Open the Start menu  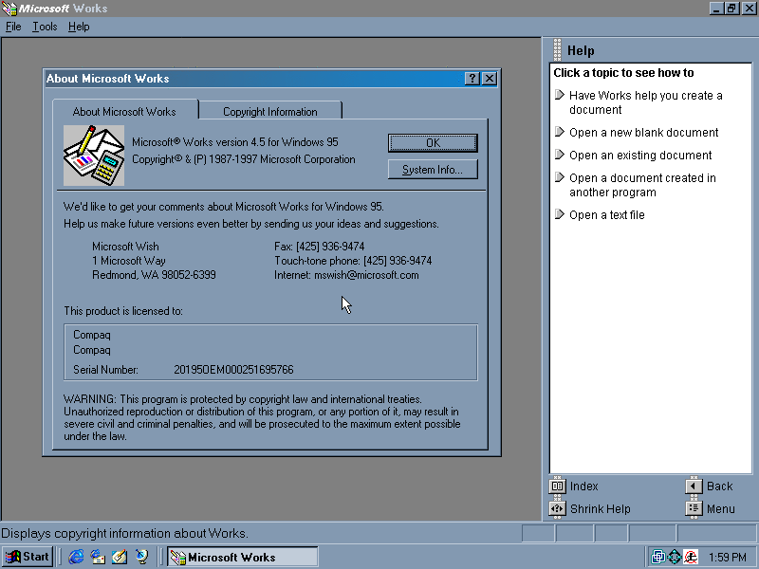[28, 557]
